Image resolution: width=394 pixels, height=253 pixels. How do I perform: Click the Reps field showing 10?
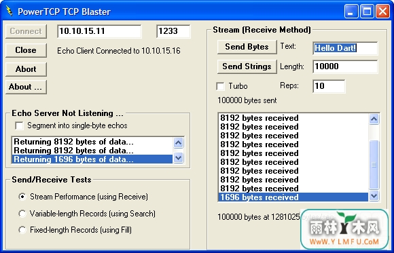329,86
